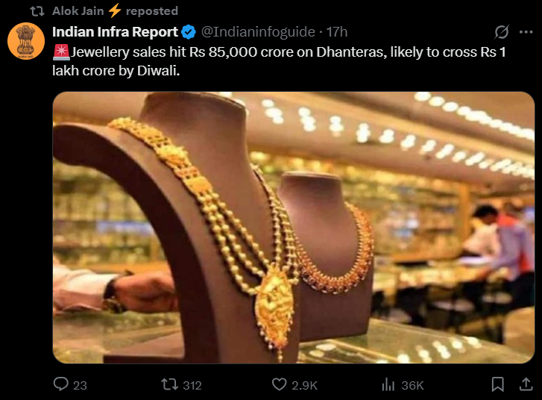Open the view analytics bar chart icon
This screenshot has width=542, height=400.
[388, 384]
